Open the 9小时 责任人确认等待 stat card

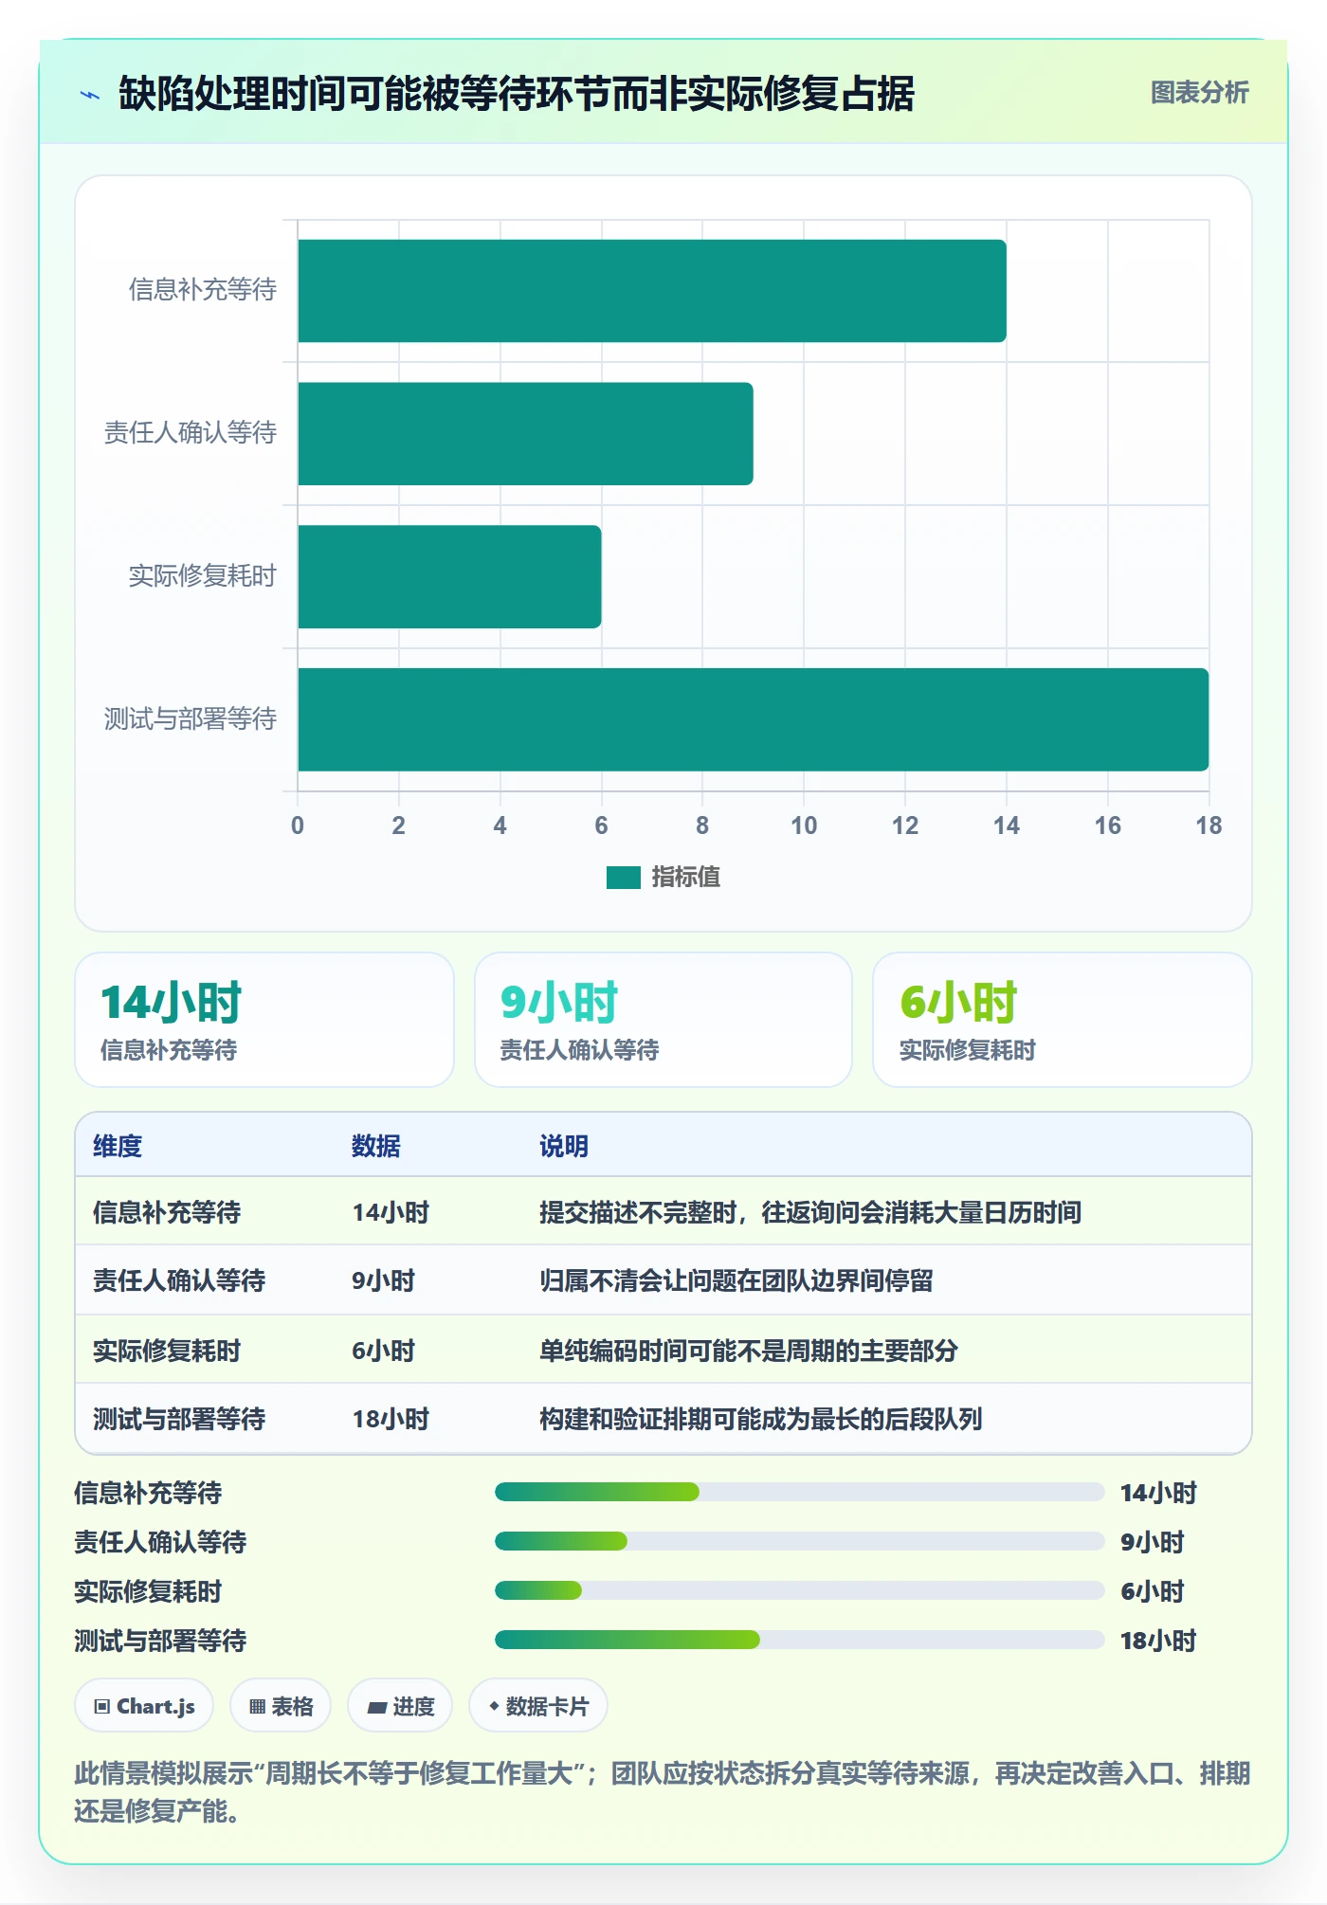point(663,1020)
